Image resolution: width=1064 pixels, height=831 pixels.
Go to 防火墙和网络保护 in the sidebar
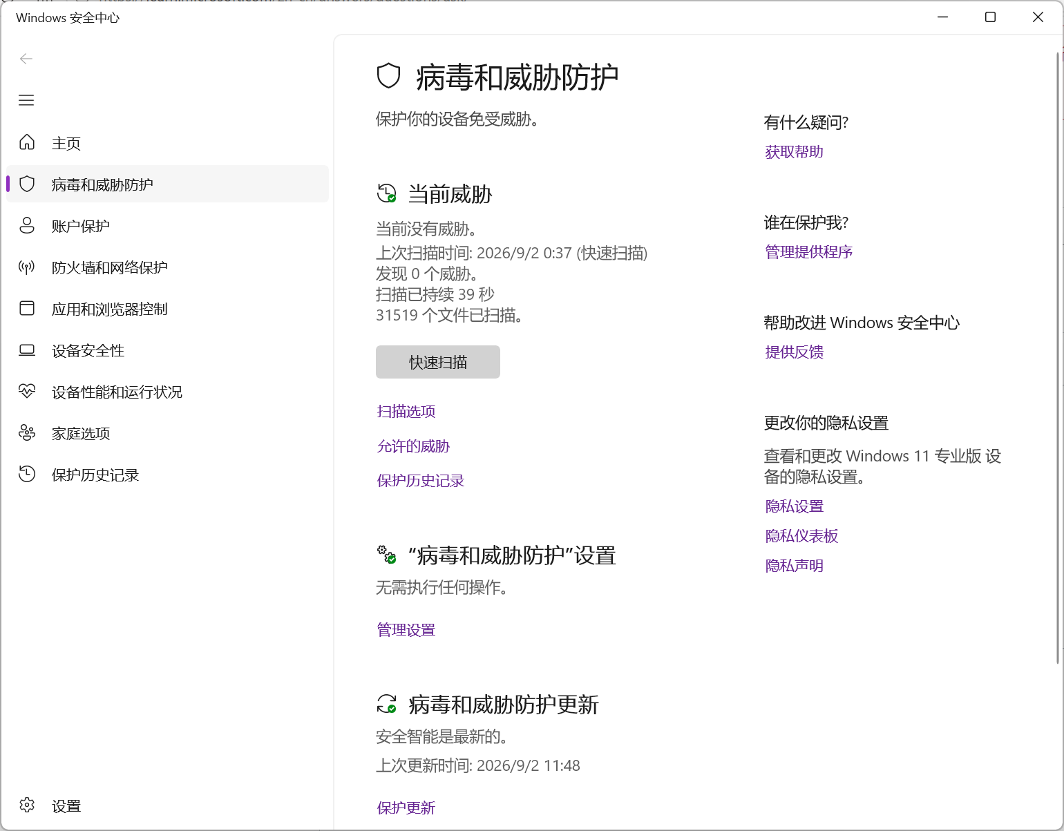point(167,267)
